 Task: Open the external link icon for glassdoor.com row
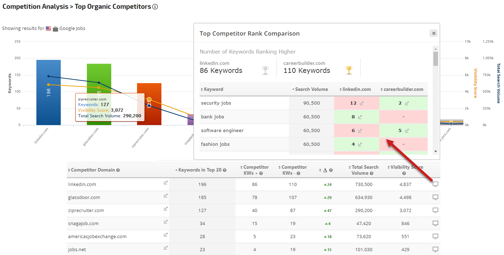(x=165, y=195)
